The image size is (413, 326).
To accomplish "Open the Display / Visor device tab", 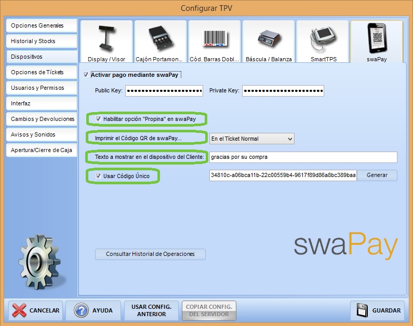I will 106,42.
